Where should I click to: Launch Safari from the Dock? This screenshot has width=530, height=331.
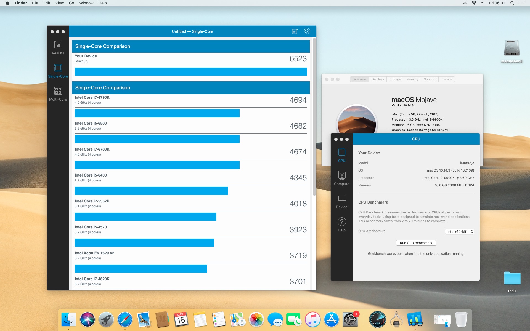click(125, 320)
